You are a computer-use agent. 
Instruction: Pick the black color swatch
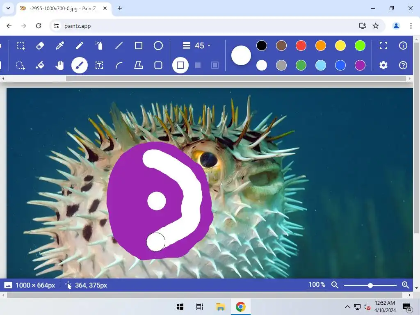pos(262,46)
